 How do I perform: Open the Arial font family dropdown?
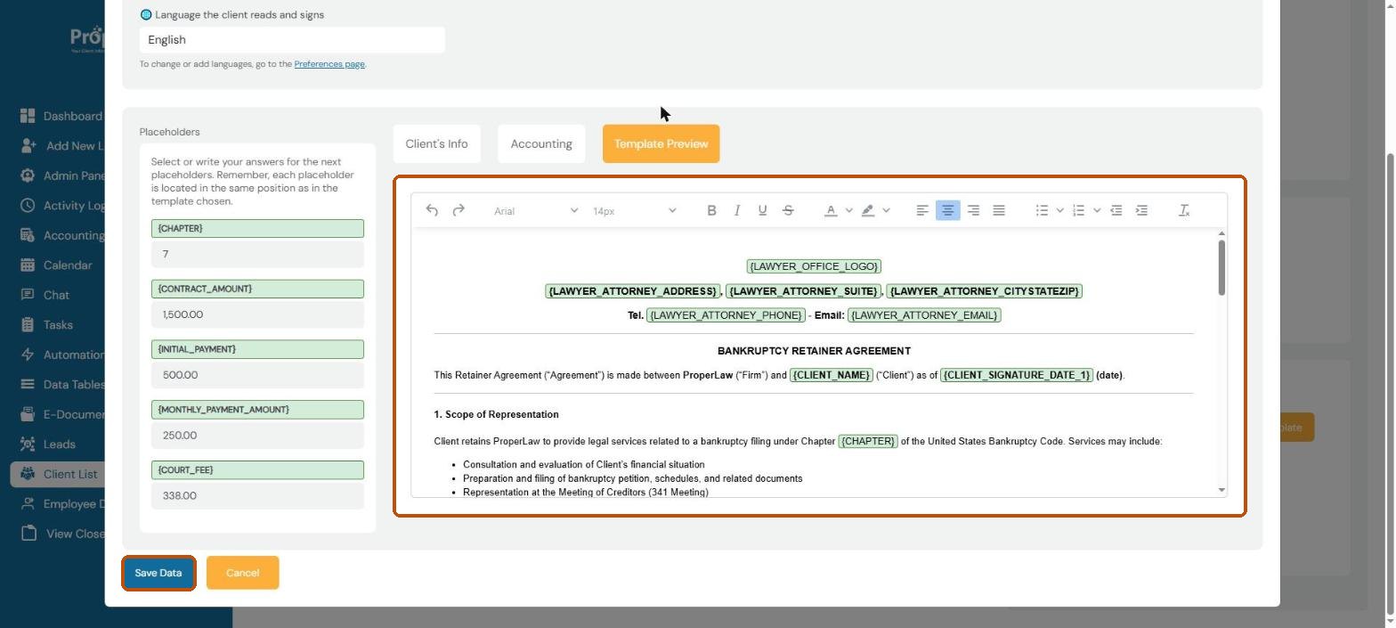[536, 210]
